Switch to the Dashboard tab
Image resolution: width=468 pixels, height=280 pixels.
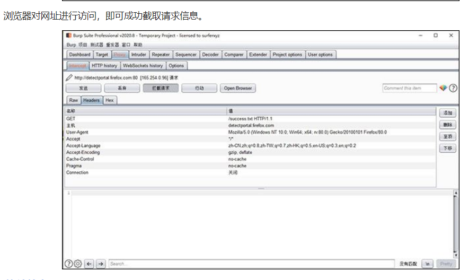[x=80, y=55]
